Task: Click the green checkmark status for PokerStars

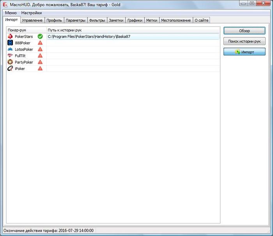Action: tap(40, 37)
